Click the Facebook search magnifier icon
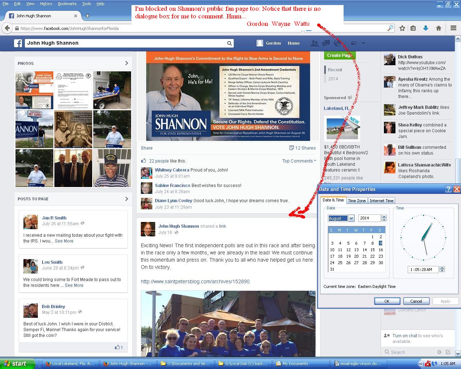Viewport: 461px width, 369px height. pyautogui.click(x=229, y=43)
